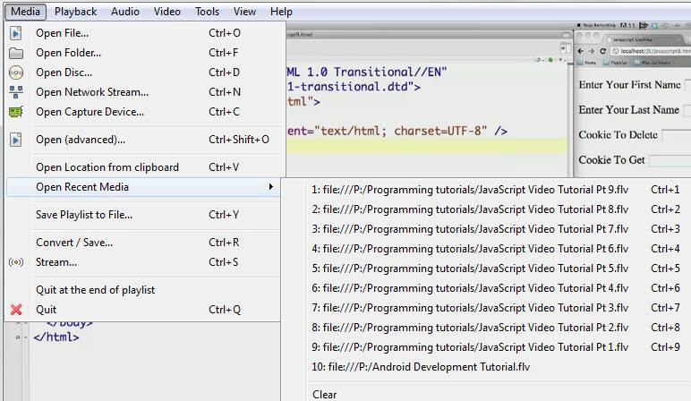Clear the recent media list
This screenshot has width=691, height=401.
(x=325, y=394)
